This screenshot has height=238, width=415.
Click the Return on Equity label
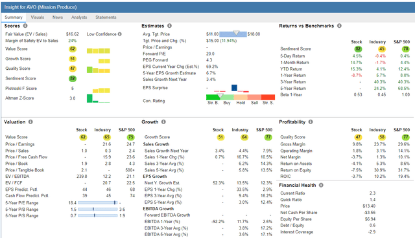click(296, 170)
